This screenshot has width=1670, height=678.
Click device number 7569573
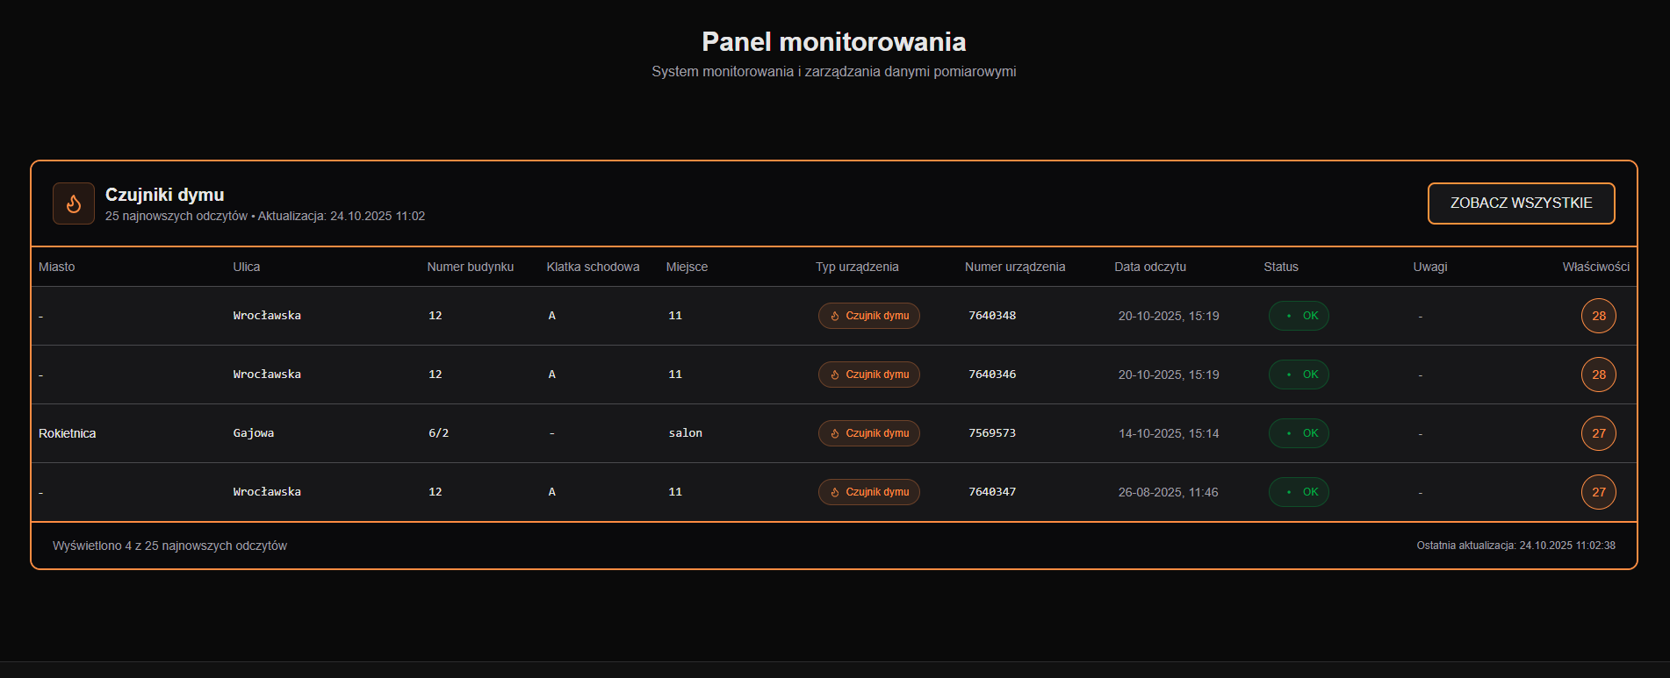pyautogui.click(x=992, y=433)
